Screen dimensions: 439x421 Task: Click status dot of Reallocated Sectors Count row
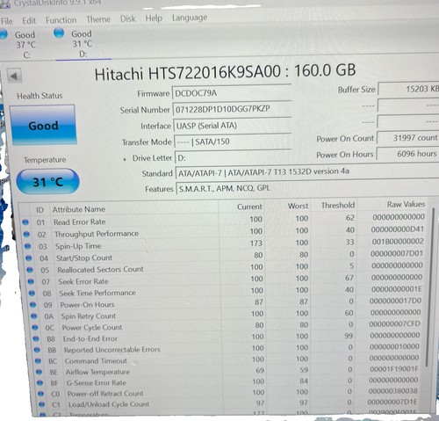click(30, 270)
